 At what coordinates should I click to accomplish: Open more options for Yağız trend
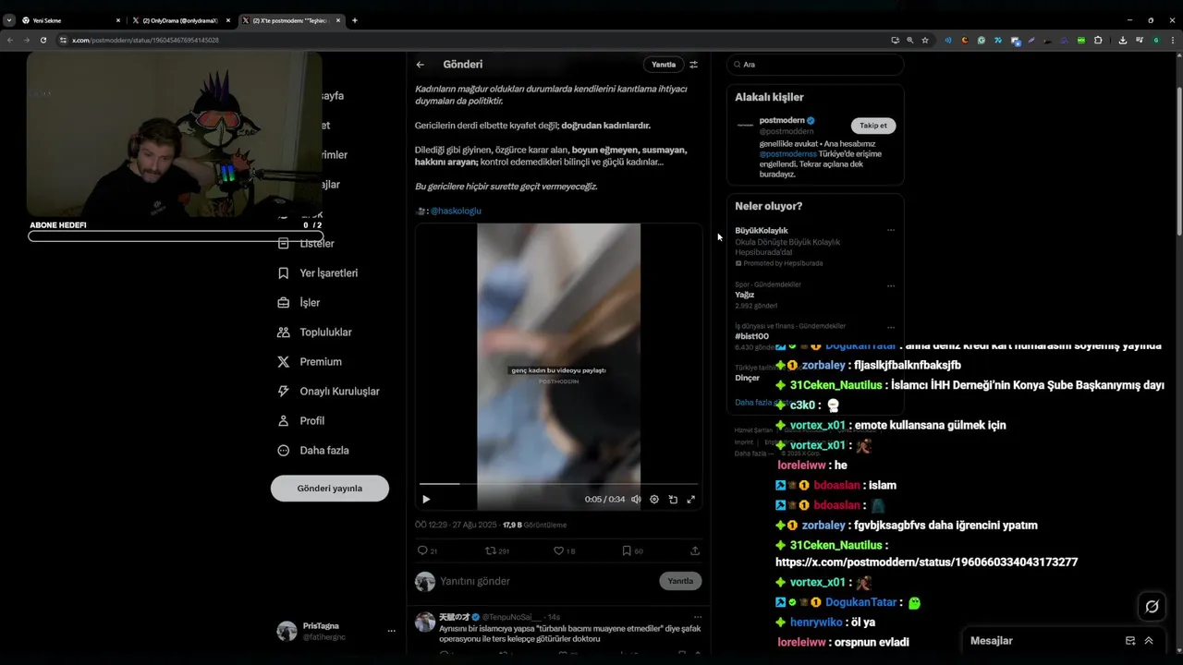tap(891, 285)
